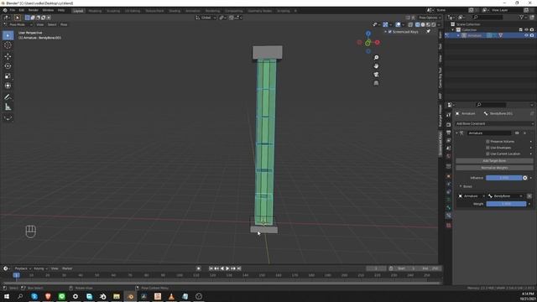Switch perspective/orthographic grid icon

click(x=376, y=83)
